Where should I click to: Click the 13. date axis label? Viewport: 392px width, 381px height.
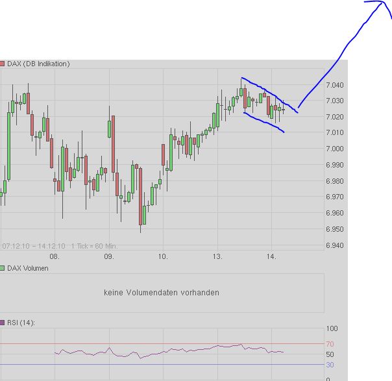(217, 256)
